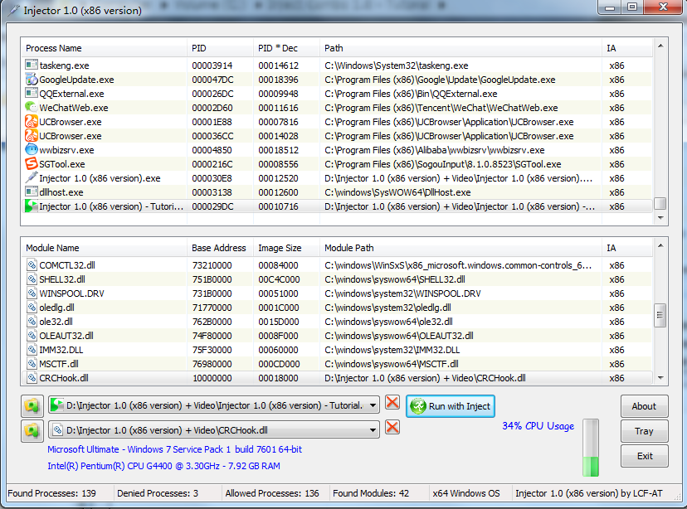Click 34% CPU Usage label
687x509 pixels.
point(538,426)
